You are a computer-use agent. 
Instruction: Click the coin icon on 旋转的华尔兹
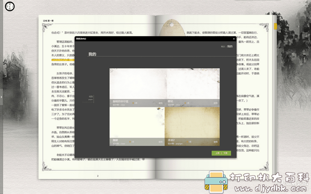click(133, 103)
